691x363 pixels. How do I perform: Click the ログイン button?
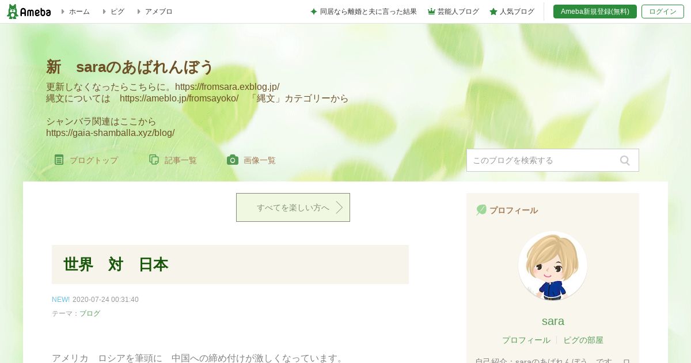point(663,12)
